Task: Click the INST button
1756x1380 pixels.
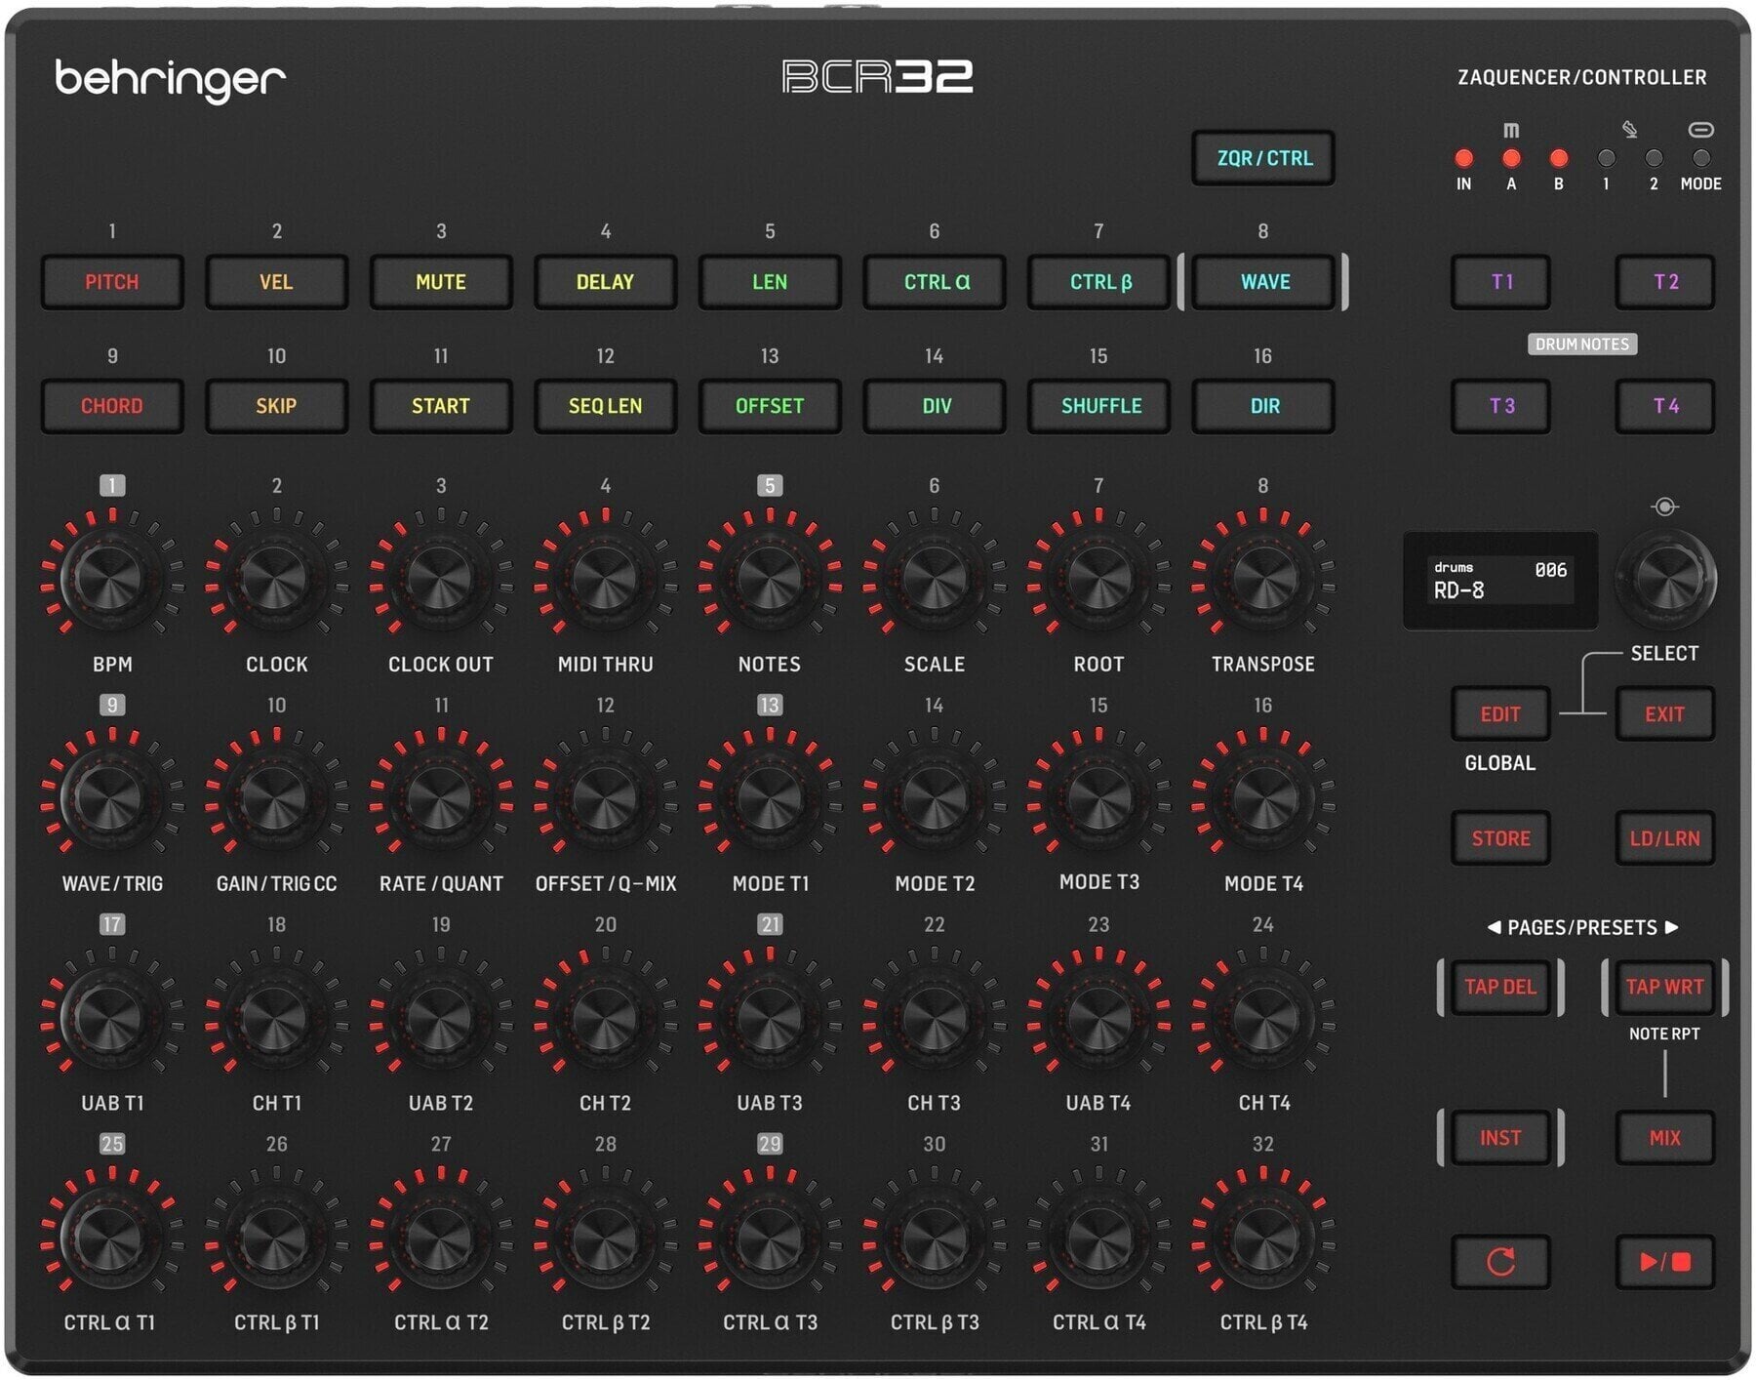Action: pos(1500,1138)
